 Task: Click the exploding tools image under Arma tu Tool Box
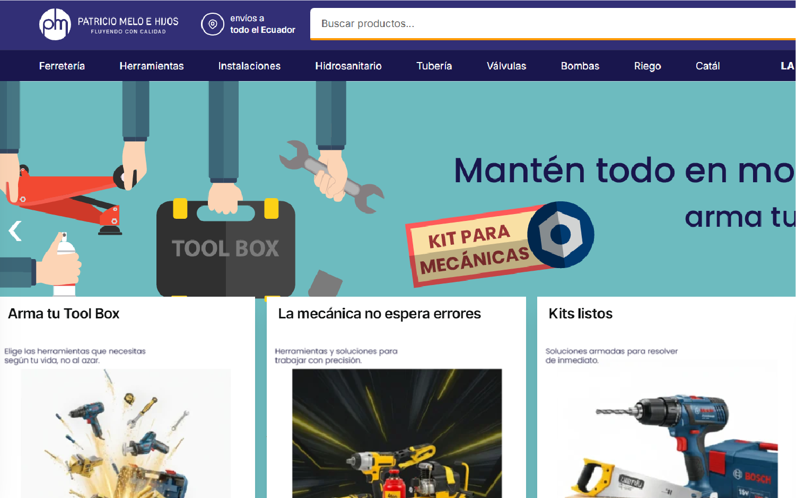click(126, 433)
